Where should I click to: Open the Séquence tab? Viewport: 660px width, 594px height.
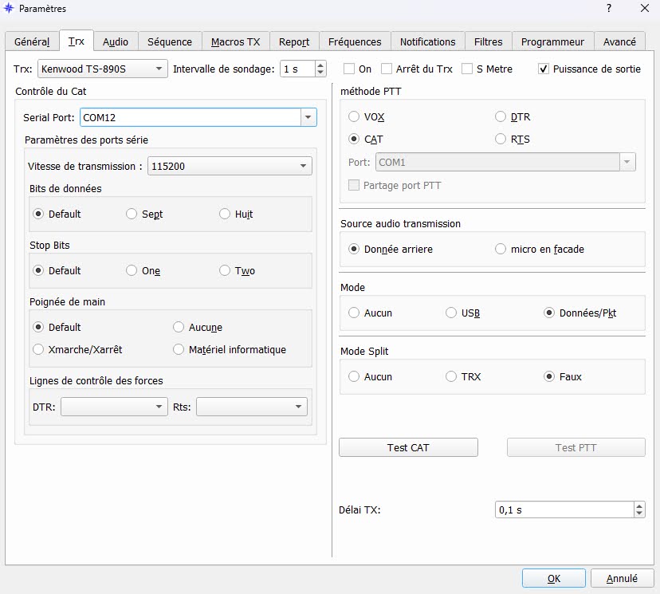[170, 41]
